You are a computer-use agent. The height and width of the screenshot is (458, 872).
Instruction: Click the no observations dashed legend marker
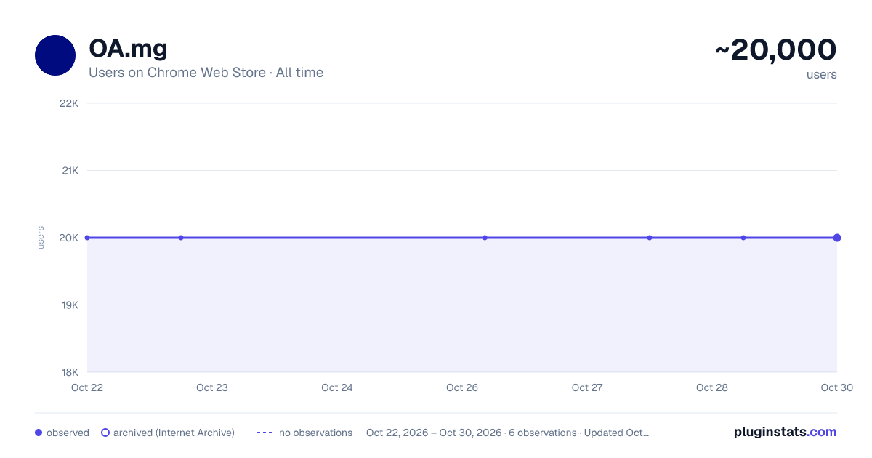265,433
